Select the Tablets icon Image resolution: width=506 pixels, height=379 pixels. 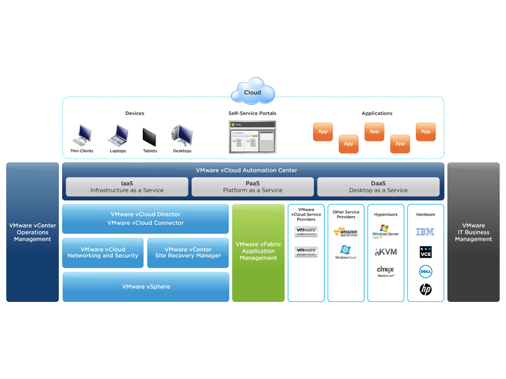click(149, 135)
